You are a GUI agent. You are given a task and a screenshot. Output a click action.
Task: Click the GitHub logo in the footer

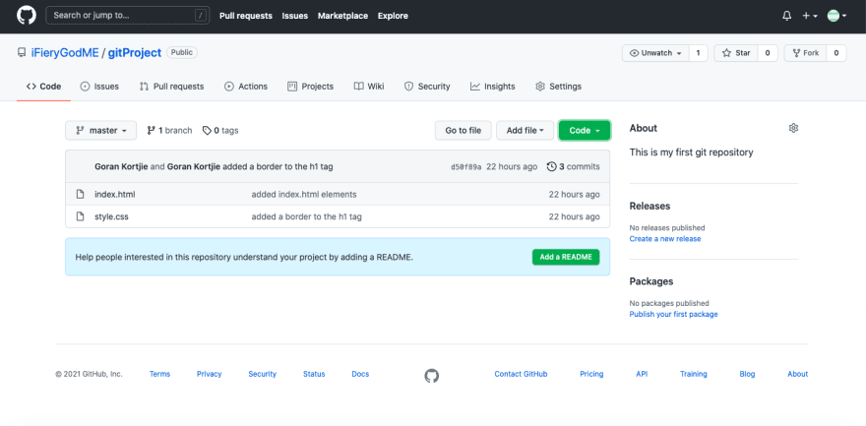[x=432, y=377]
